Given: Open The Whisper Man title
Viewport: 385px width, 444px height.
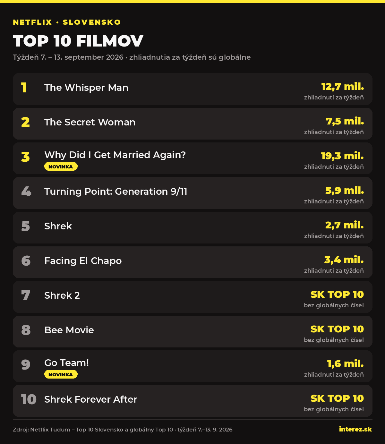Looking at the screenshot, I should pyautogui.click(x=86, y=88).
